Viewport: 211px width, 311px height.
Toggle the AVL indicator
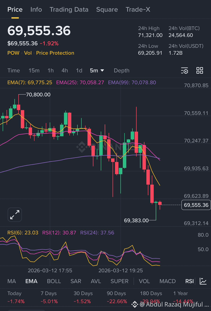(96, 281)
